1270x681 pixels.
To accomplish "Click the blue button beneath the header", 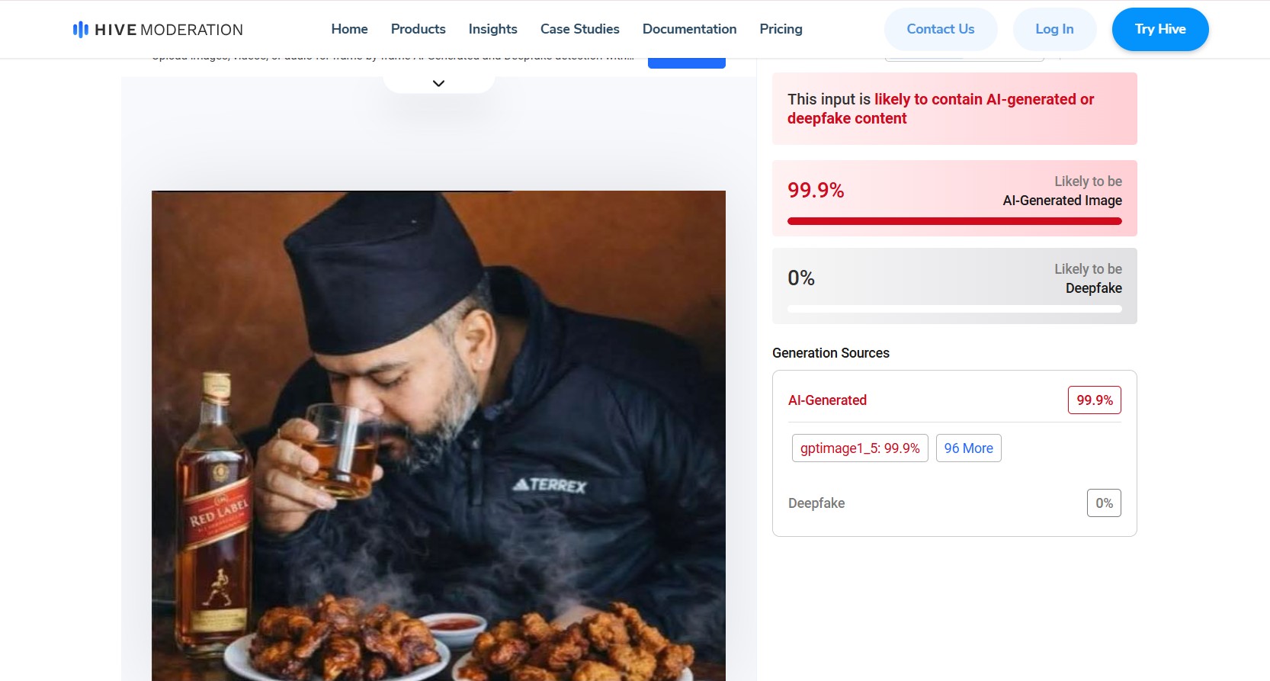I will (x=686, y=63).
